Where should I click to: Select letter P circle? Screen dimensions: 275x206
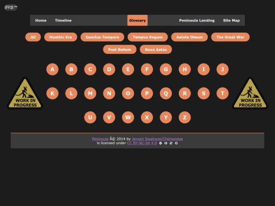click(x=147, y=94)
